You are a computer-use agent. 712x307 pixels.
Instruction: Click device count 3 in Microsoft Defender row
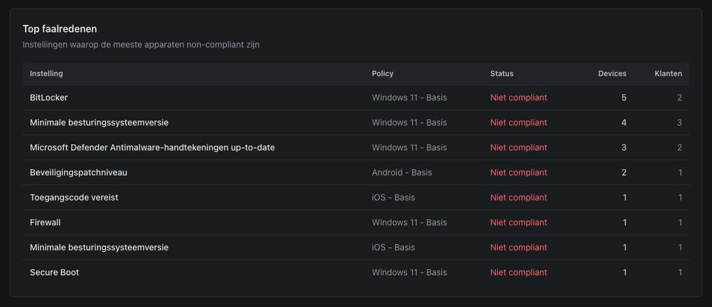624,147
